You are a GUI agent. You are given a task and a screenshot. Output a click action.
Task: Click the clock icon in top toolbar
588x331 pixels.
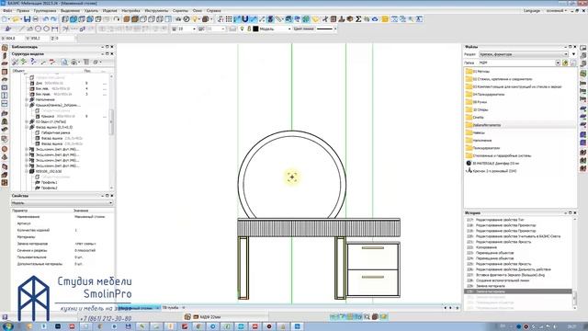pyautogui.click(x=186, y=18)
